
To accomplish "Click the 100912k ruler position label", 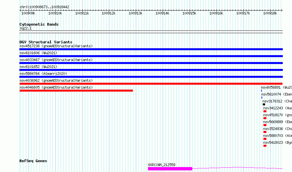I will pos(109,13).
